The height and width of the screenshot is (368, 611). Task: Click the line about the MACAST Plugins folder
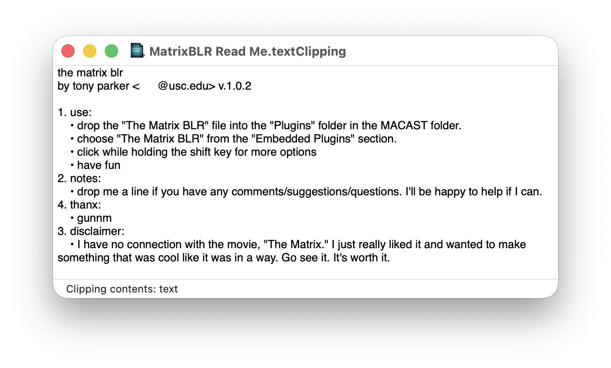[269, 126]
